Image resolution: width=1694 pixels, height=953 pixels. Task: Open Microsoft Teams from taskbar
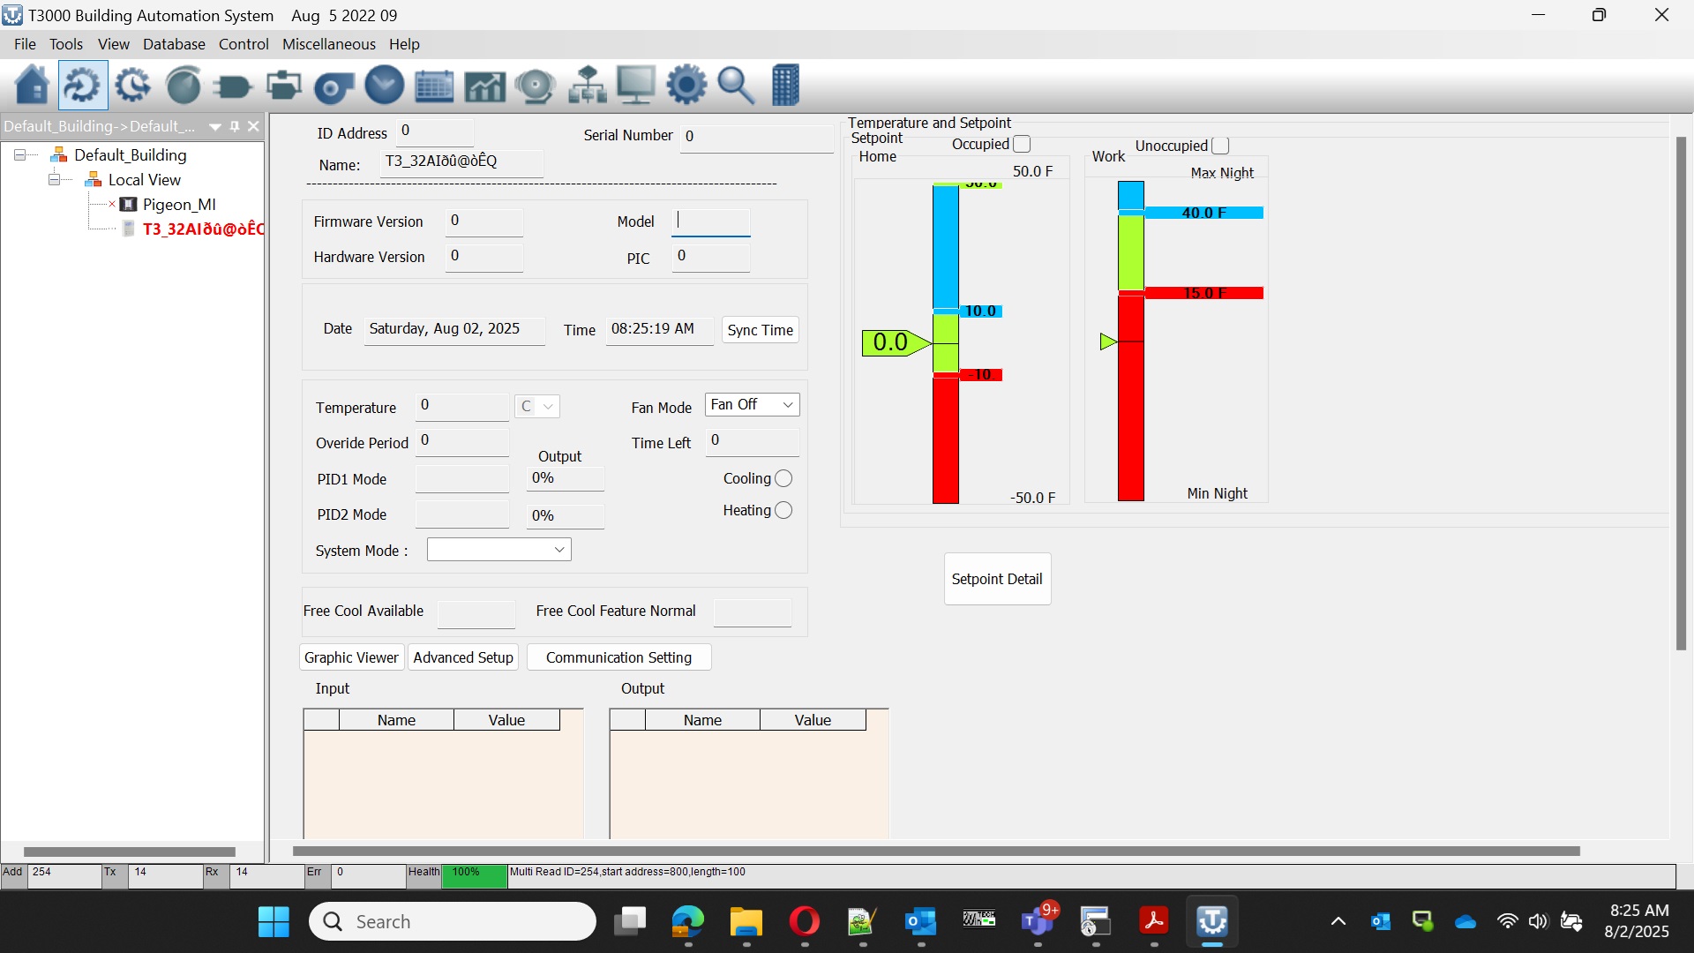point(1038,922)
